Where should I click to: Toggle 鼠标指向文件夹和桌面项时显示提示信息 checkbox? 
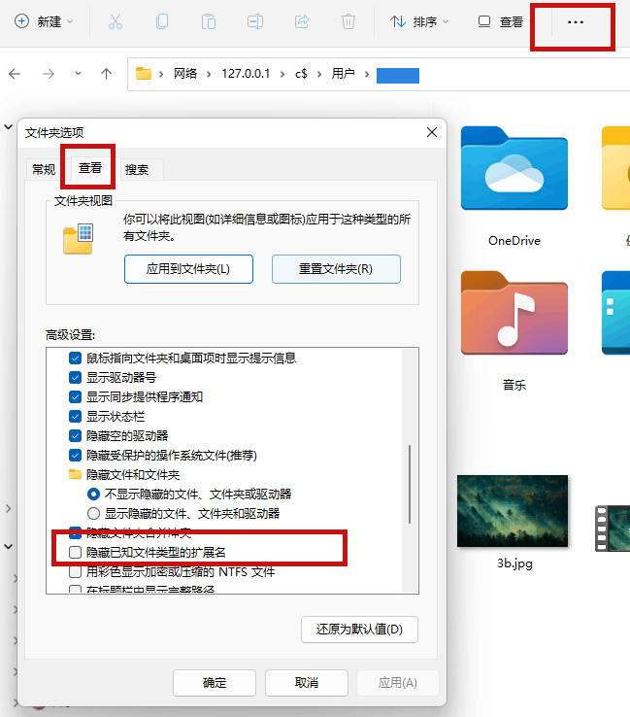(x=75, y=358)
